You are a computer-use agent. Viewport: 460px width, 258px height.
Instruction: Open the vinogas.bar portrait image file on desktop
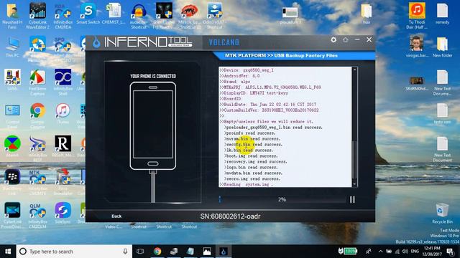point(417,47)
